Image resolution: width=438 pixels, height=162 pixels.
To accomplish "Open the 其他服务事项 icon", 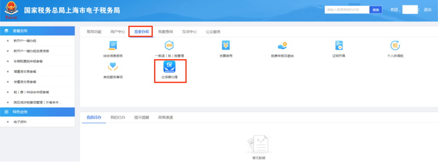I will pos(113,67).
